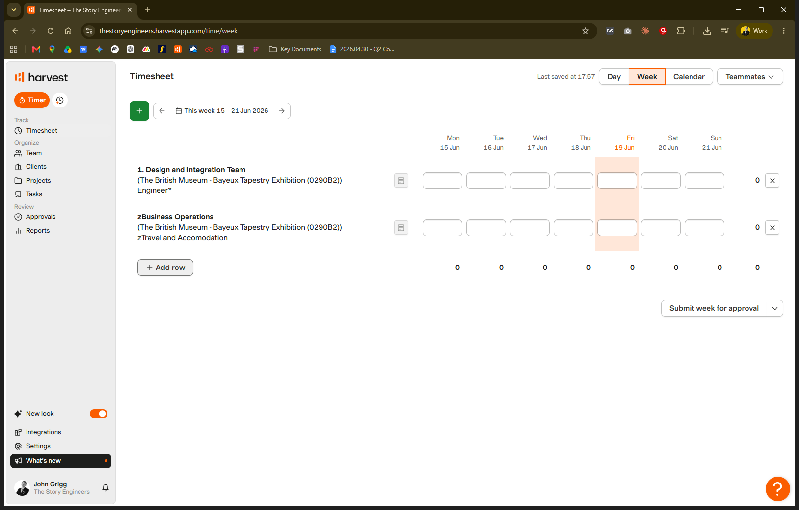Image resolution: width=799 pixels, height=510 pixels.
Task: Open browser downloads
Action: pyautogui.click(x=707, y=31)
